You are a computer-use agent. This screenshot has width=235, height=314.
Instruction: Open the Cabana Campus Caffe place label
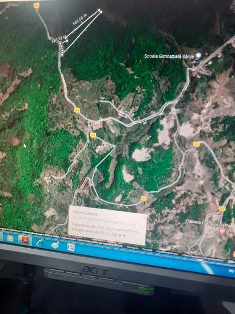click(208, 224)
